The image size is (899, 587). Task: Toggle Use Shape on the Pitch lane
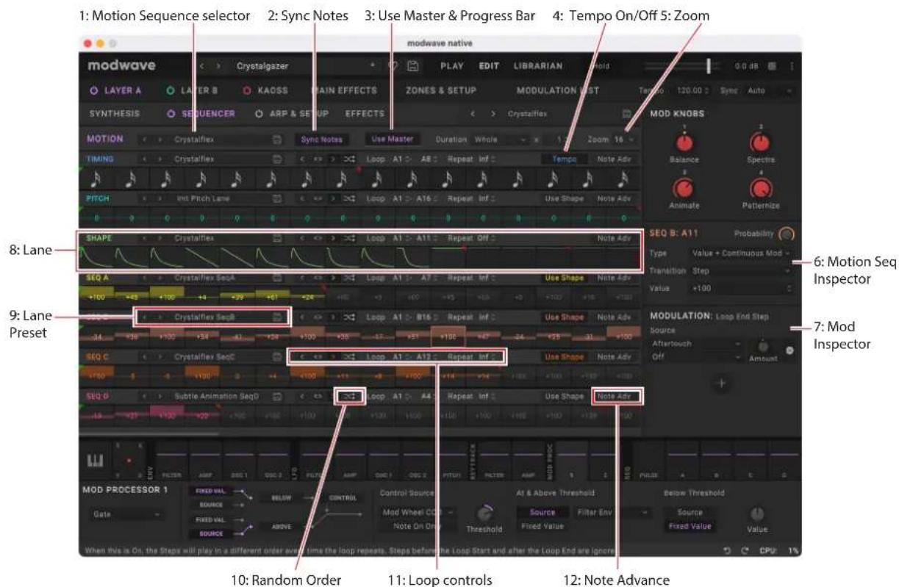point(565,198)
